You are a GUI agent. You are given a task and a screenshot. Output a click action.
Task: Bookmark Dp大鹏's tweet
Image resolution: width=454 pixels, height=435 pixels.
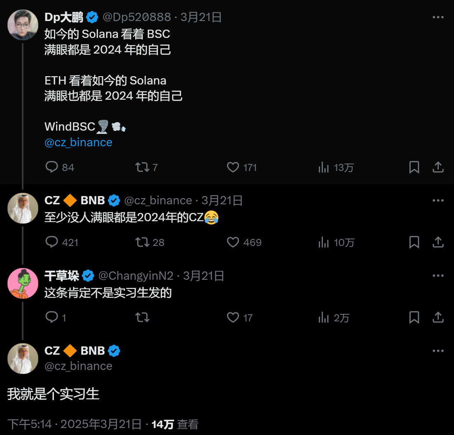414,167
